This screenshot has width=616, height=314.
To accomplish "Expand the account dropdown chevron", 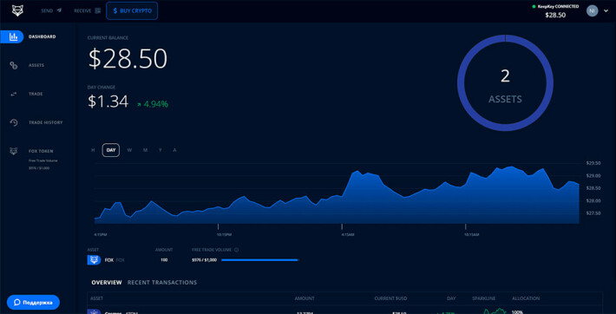I will 606,11.
